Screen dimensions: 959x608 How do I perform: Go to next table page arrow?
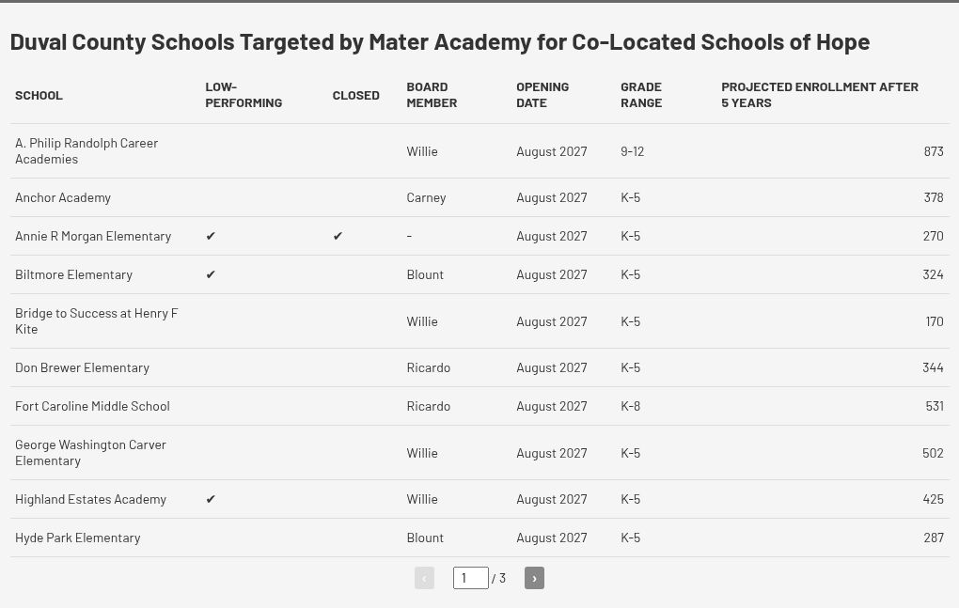click(534, 578)
